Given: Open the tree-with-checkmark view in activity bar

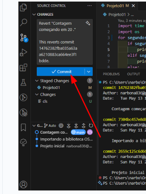Looking at the screenshot, I should coord(23,142).
